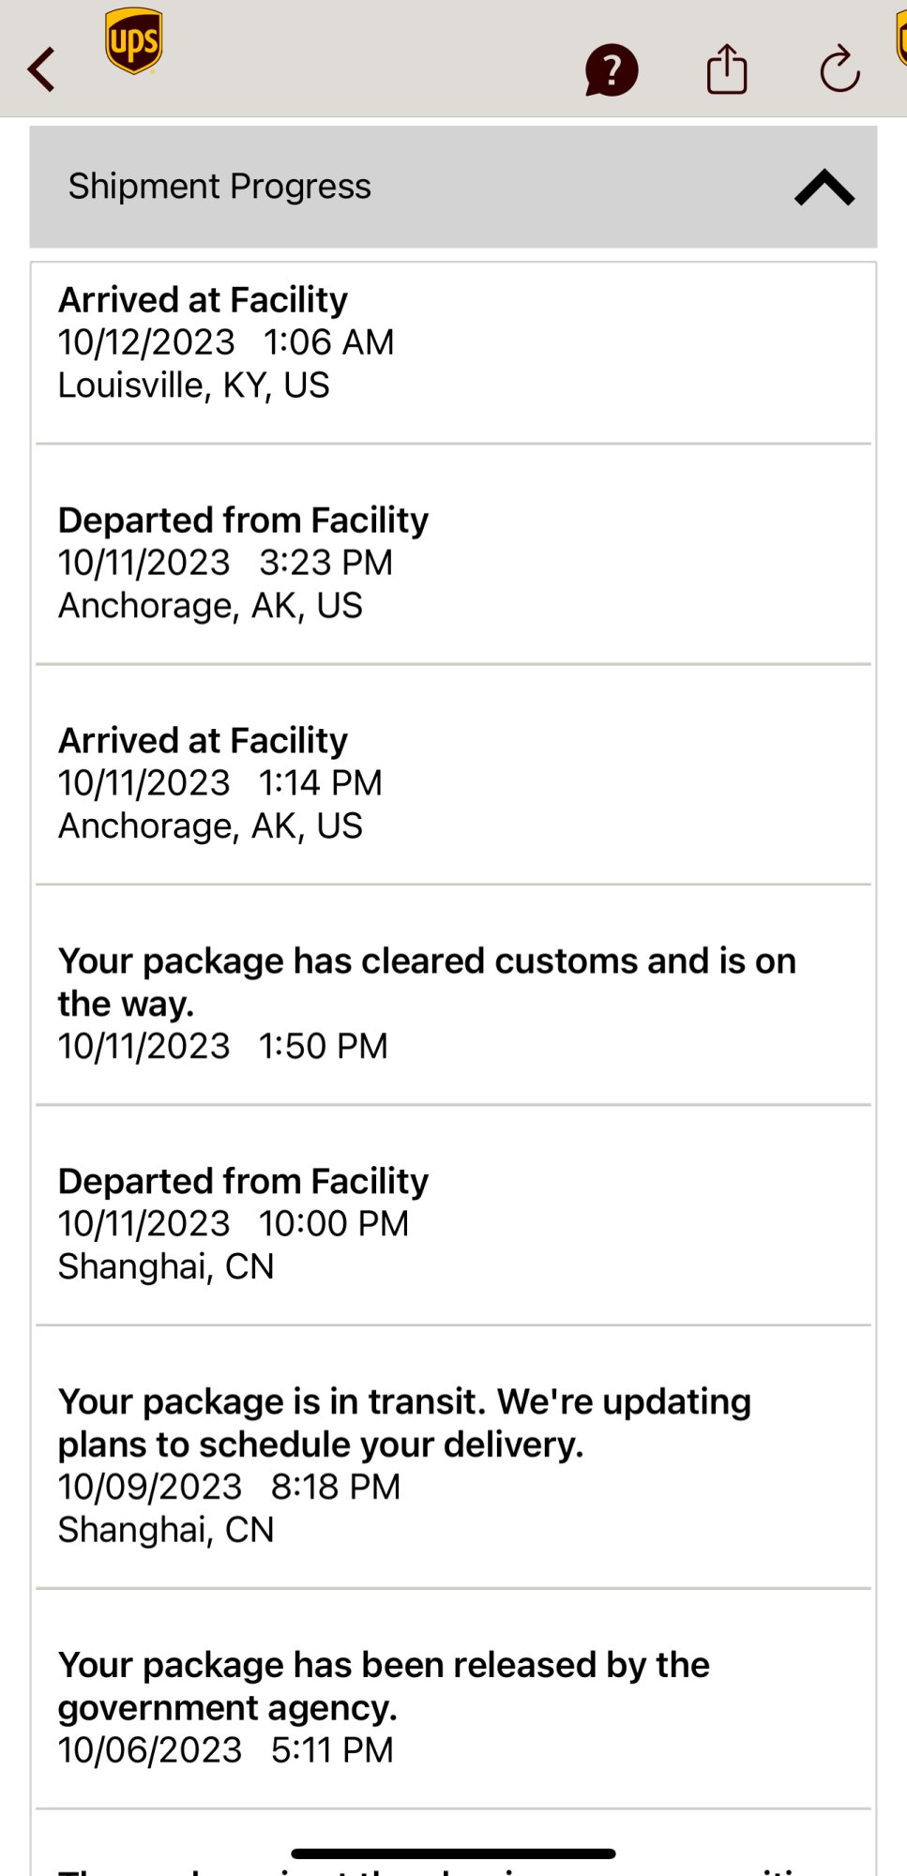Tap the share icon
This screenshot has width=907, height=1876.
point(727,69)
